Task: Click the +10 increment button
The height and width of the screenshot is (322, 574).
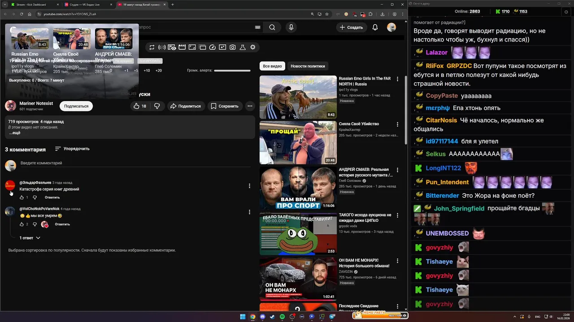Action: tap(147, 71)
